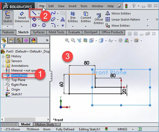Click the Previous View icon

point(79,40)
